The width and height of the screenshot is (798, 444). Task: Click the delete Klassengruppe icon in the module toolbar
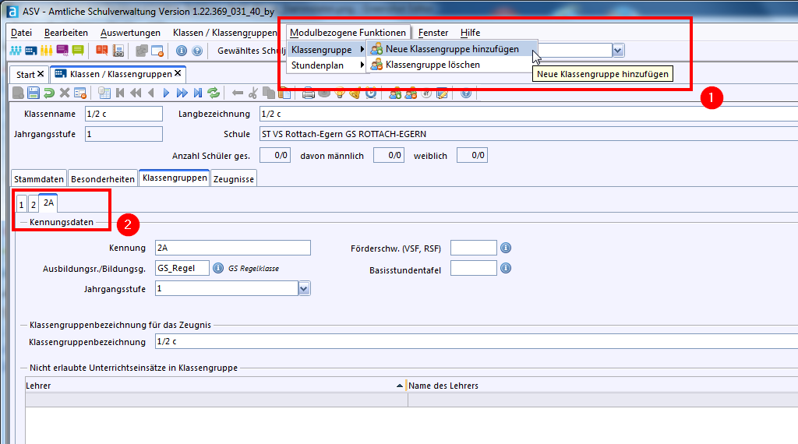pyautogui.click(x=411, y=93)
